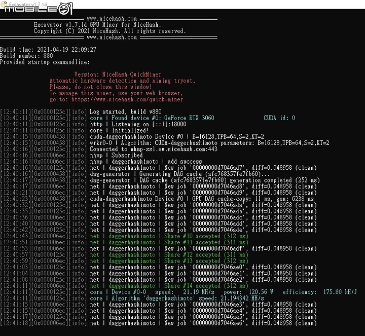The width and height of the screenshot is (365, 336).
Task: Click the quick-miner URL in red text
Action: pyautogui.click(x=127, y=100)
